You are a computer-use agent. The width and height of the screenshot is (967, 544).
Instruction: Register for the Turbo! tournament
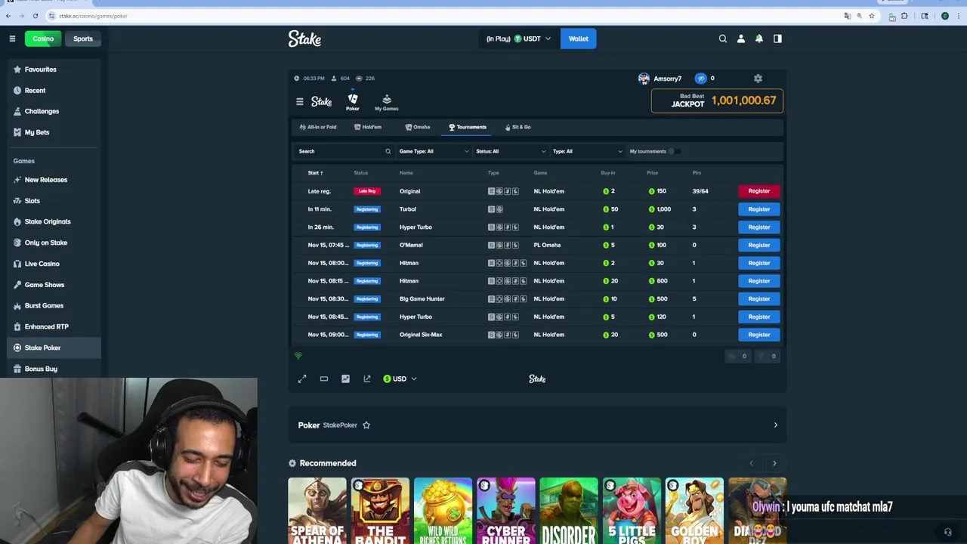click(x=759, y=209)
